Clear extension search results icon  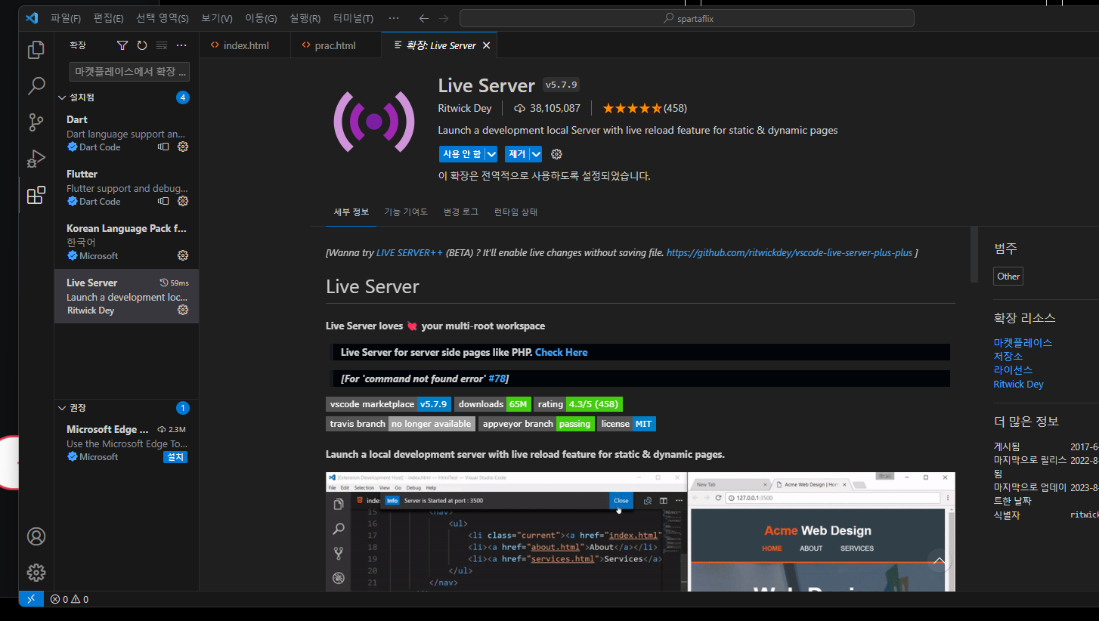[x=161, y=45]
